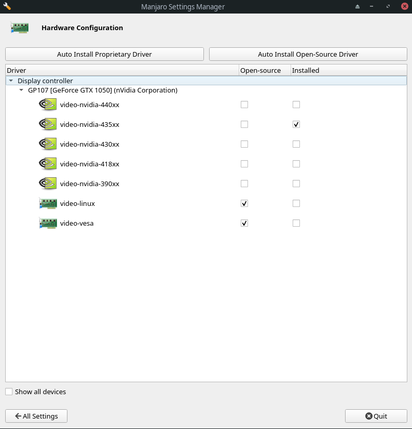Click the nvidia icon for video-nvidia-390xx
The width and height of the screenshot is (412, 429).
pyautogui.click(x=48, y=184)
